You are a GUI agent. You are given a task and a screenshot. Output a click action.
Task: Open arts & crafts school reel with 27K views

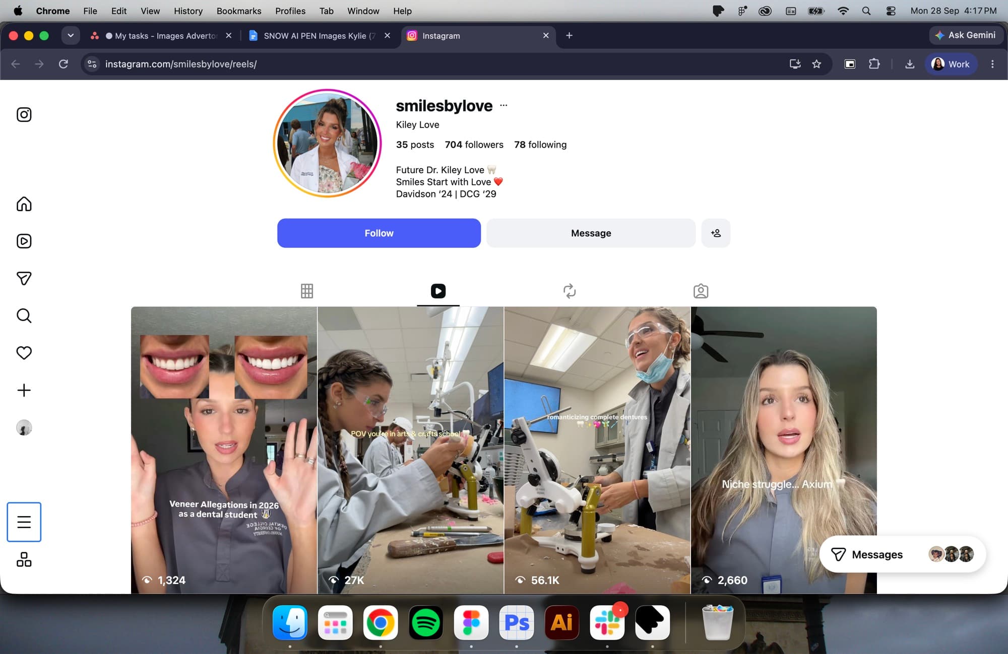[x=410, y=450]
